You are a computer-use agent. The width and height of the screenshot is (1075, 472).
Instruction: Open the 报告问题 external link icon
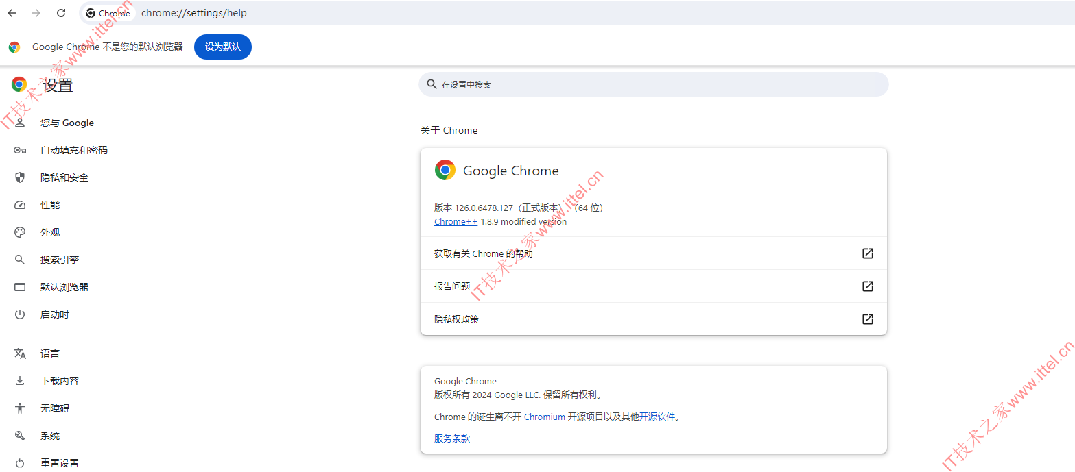(867, 286)
